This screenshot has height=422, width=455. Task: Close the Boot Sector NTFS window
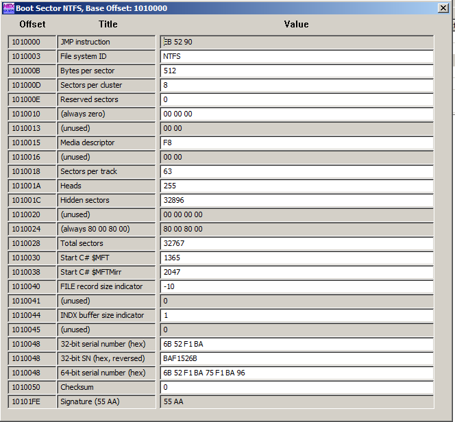pyautogui.click(x=443, y=8)
